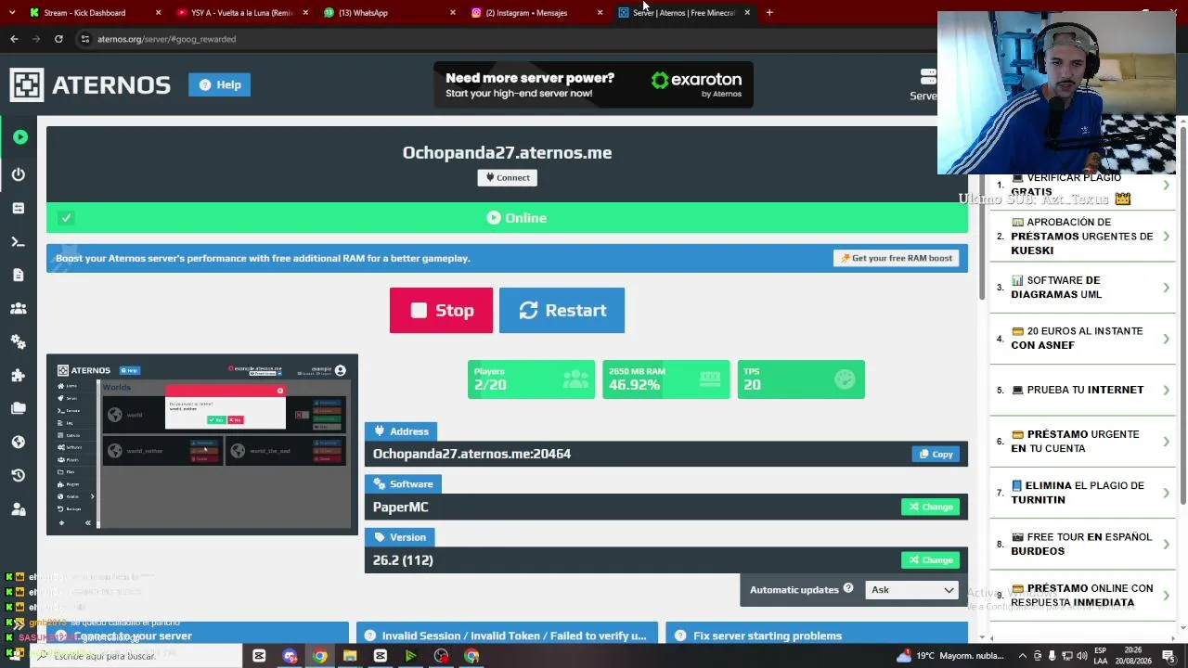Open the Automatic updates 'Ask' dropdown

tap(912, 590)
